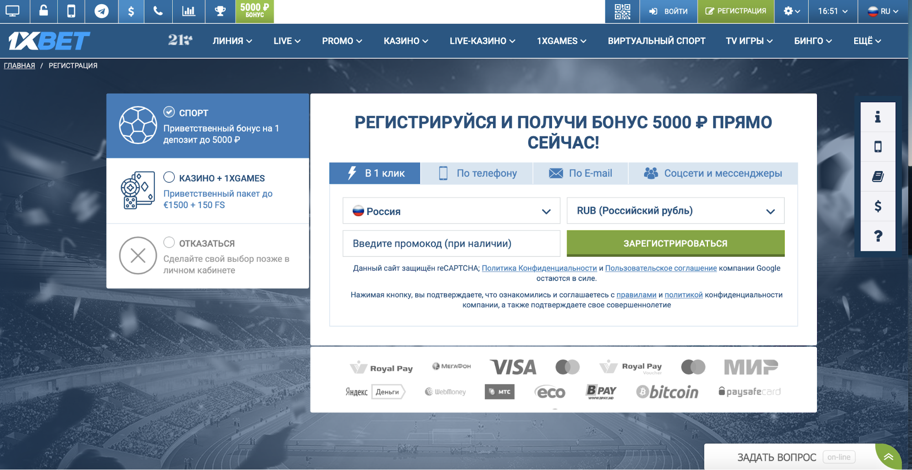This screenshot has height=470, width=912.
Task: Click the trophy results icon
Action: tap(220, 11)
